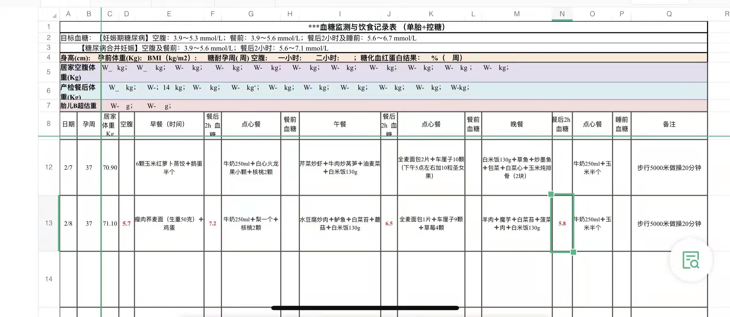
Task: Click the 2/7 date cell
Action: coord(68,168)
